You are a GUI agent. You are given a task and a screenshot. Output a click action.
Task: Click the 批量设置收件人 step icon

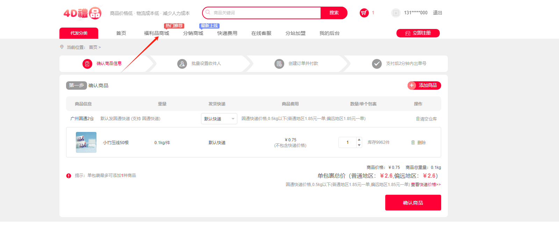point(182,64)
